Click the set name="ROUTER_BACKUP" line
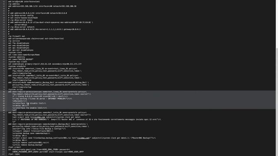 [20, 59]
